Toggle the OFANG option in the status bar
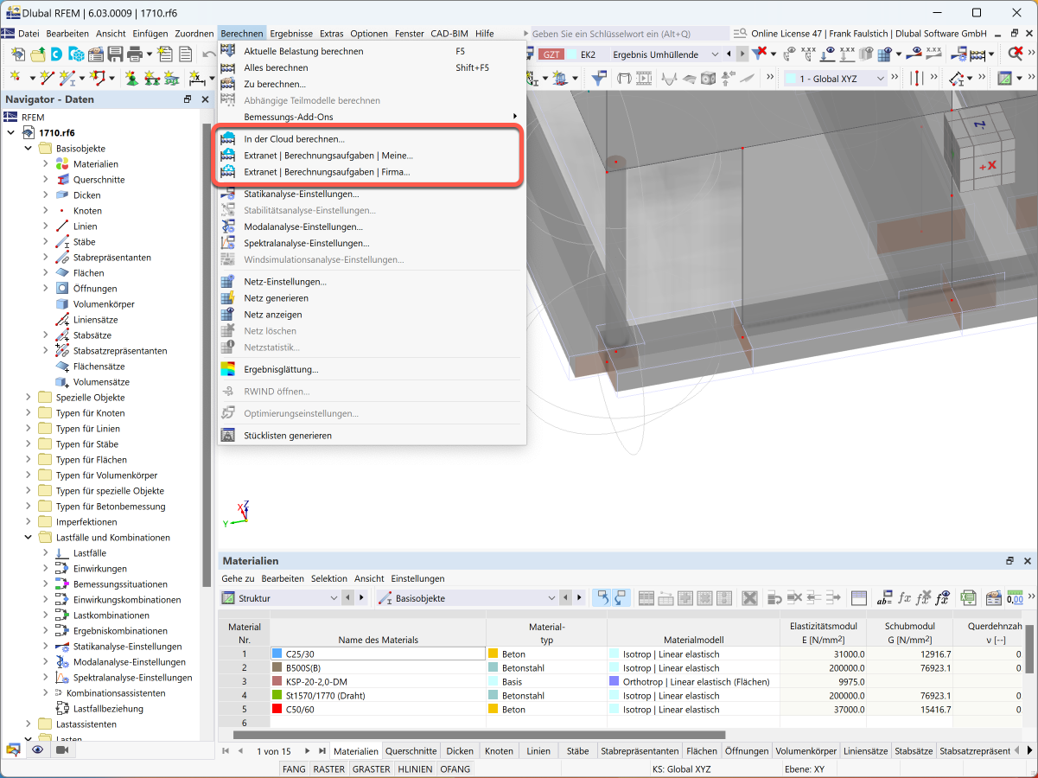Image resolution: width=1038 pixels, height=778 pixels. (455, 768)
